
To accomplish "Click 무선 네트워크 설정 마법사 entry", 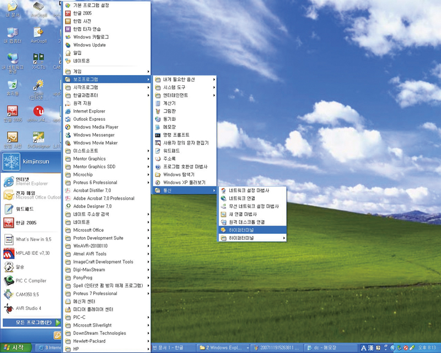I will click(x=252, y=206).
